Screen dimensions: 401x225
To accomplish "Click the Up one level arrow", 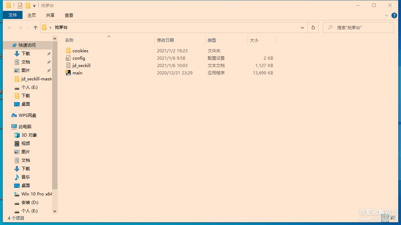I will [x=36, y=28].
